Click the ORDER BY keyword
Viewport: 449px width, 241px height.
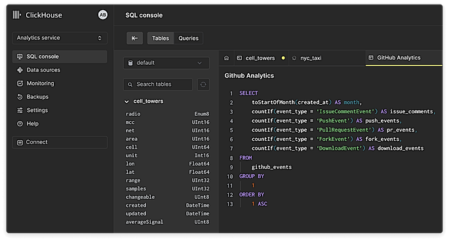tap(252, 195)
